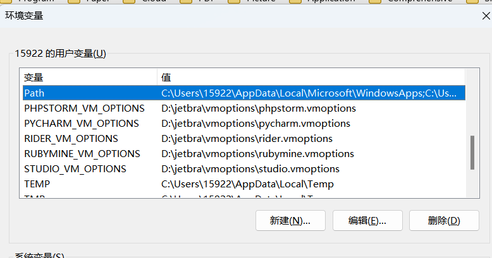Close the 环境变量 dialog
This screenshot has height=258, width=492.
pos(486,16)
